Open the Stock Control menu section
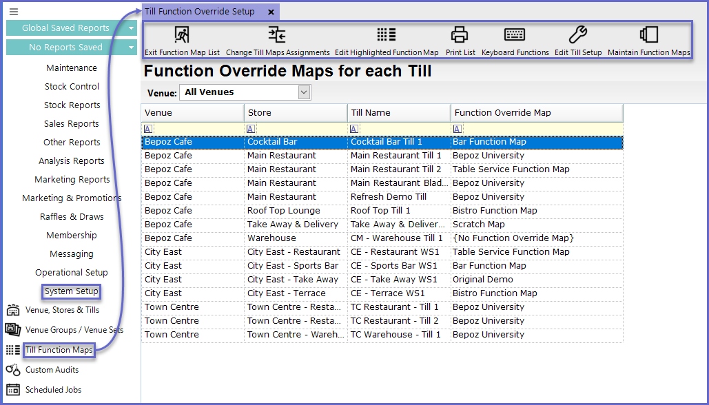 pos(72,87)
